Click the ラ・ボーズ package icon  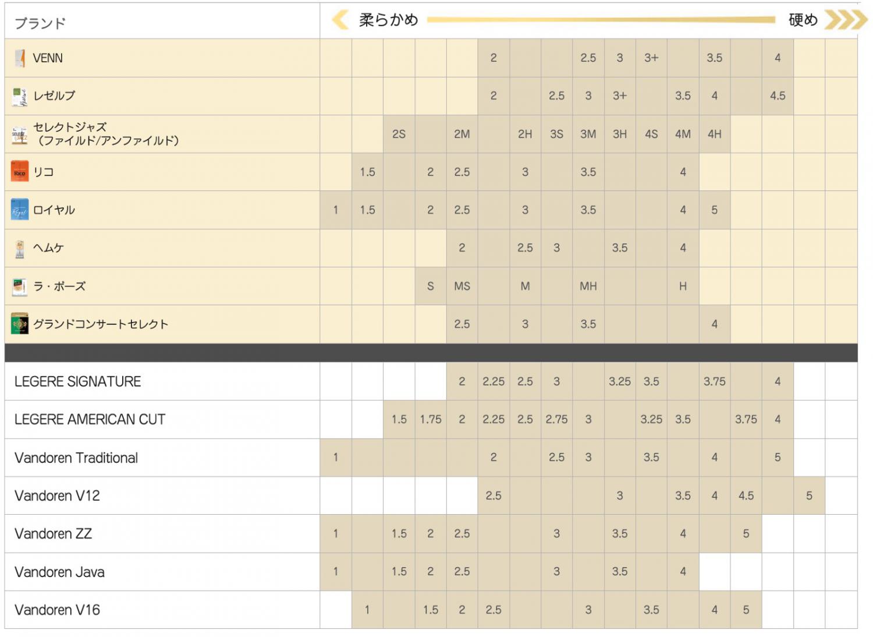click(20, 286)
